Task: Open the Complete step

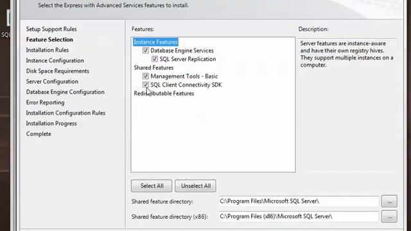Action: coord(39,134)
